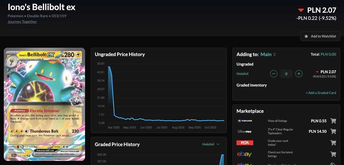The image size is (344, 165).
Task: Click the Holofoil quantity input field
Action: [x=286, y=74]
